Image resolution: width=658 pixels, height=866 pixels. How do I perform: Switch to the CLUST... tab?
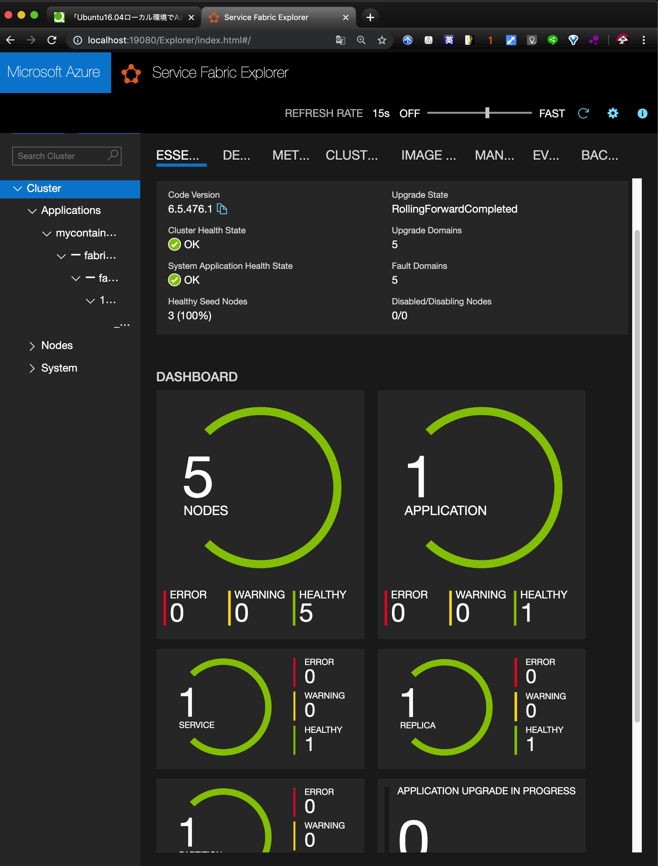click(351, 155)
